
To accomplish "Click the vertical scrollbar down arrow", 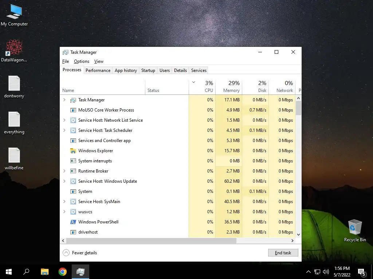I will [299, 235].
